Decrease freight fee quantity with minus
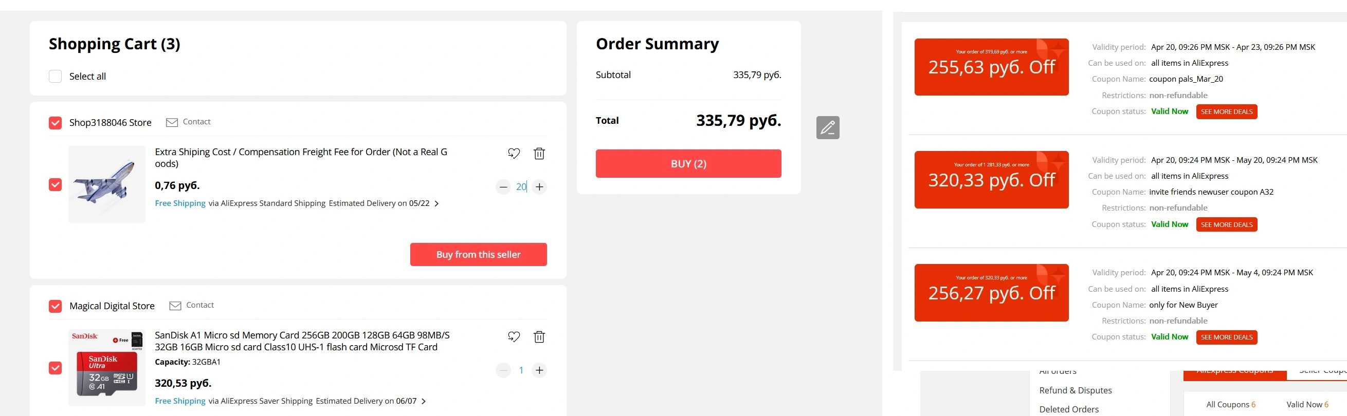The width and height of the screenshot is (1347, 416). click(x=503, y=187)
